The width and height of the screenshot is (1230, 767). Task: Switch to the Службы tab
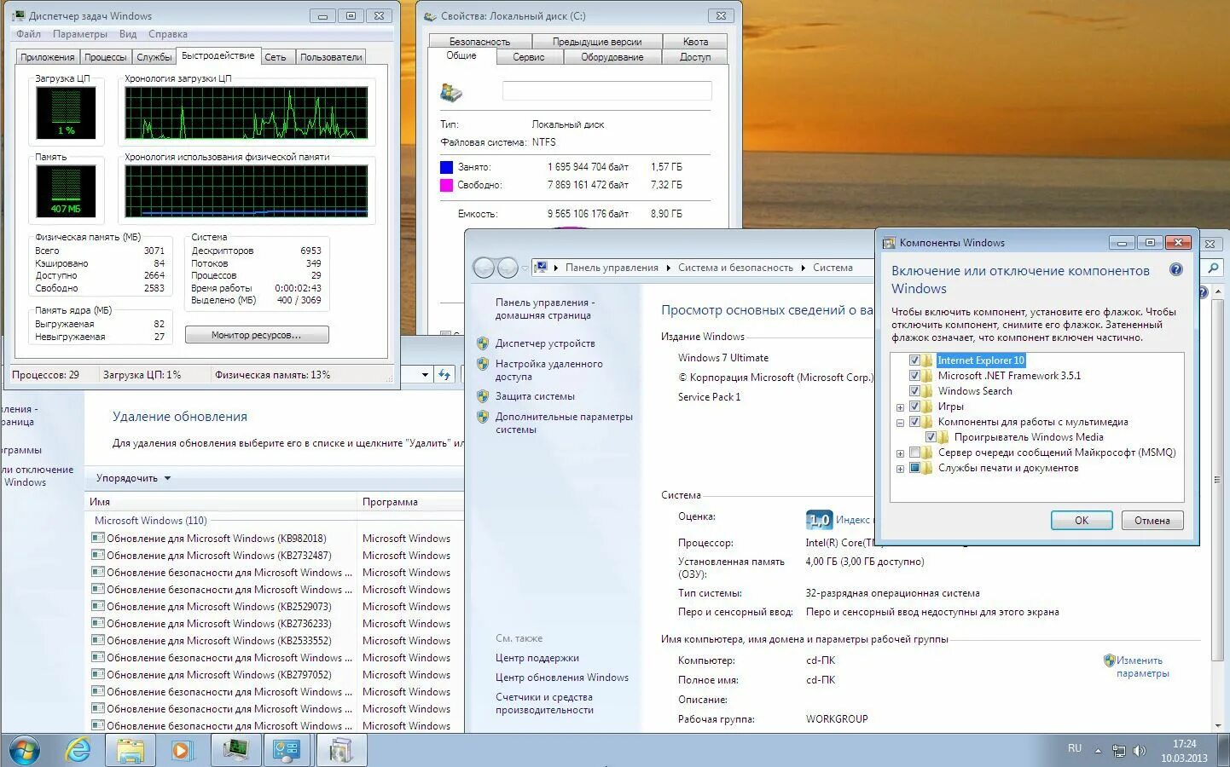click(154, 57)
